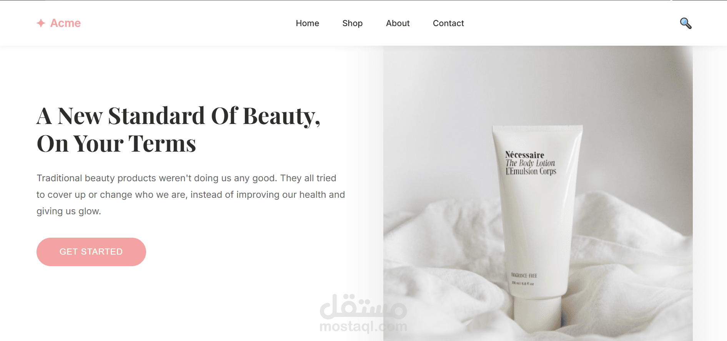Image resolution: width=727 pixels, height=341 pixels.
Task: Click "The Body Lotion" text on tube
Action: [x=530, y=163]
